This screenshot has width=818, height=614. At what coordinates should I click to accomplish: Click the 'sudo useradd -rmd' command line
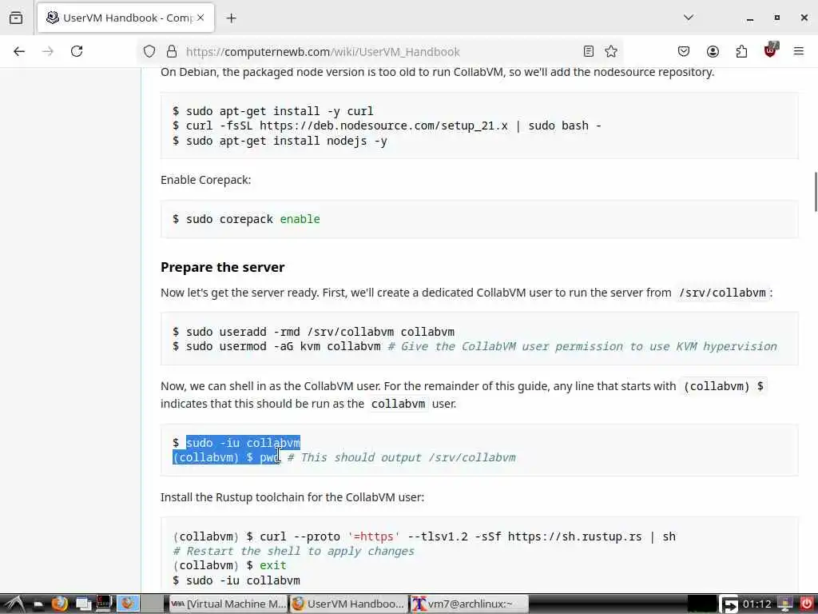tap(320, 332)
